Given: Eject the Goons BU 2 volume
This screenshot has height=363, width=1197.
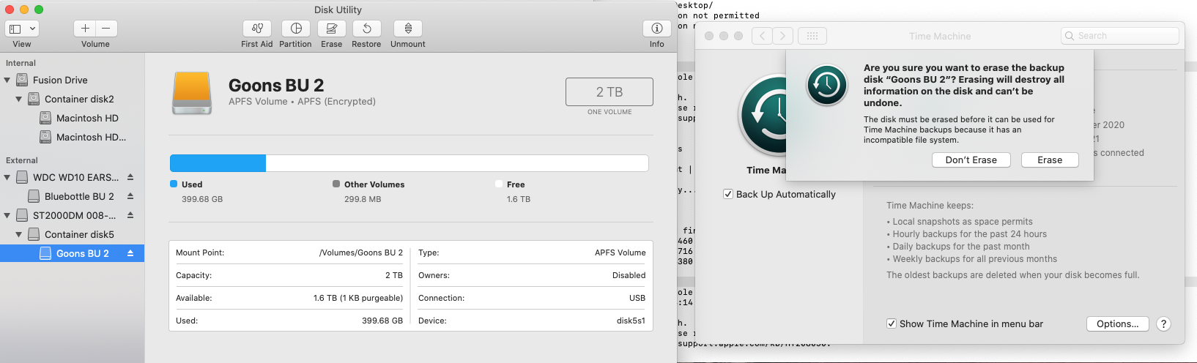Looking at the screenshot, I should [x=130, y=253].
